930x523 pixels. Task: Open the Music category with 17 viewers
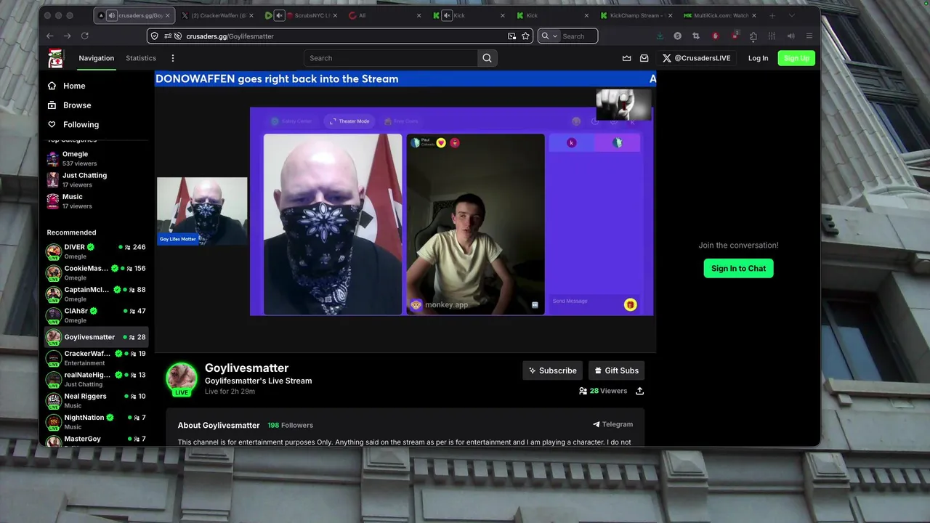click(97, 201)
